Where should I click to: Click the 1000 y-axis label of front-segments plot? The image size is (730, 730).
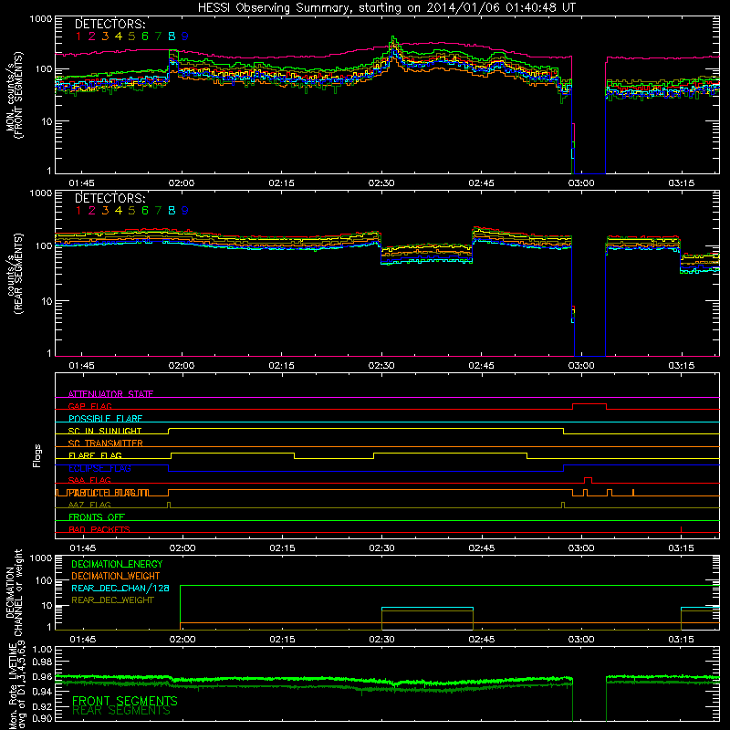coord(41,19)
